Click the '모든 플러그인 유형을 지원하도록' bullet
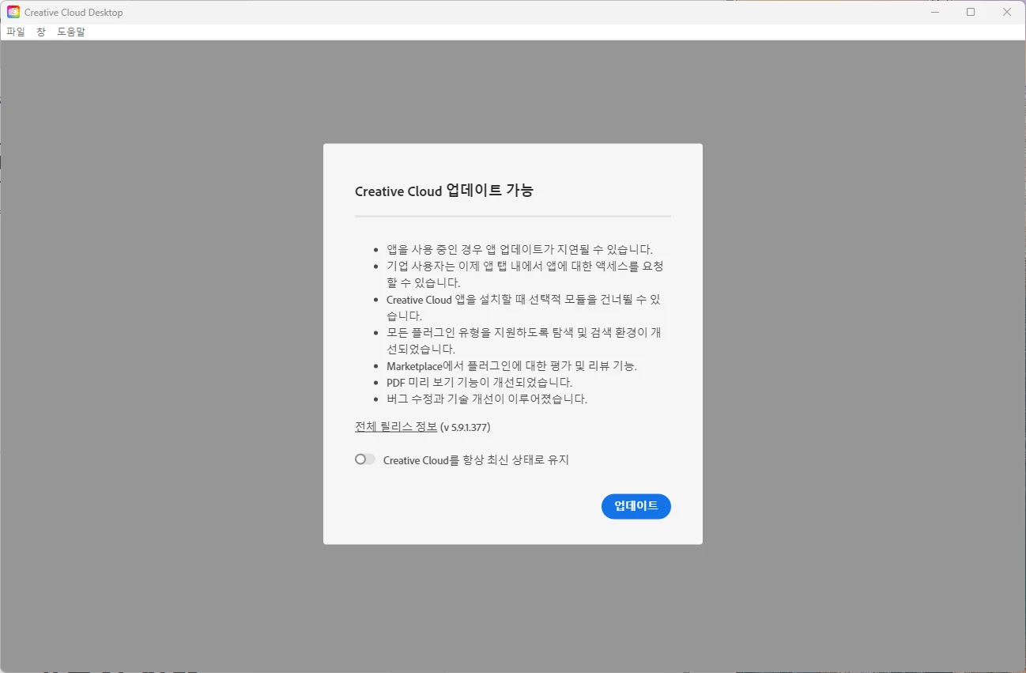 (524, 341)
